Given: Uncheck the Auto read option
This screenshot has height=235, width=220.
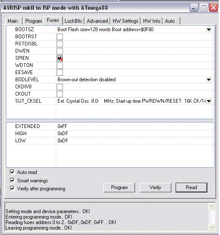Looking at the screenshot, I should (12, 172).
